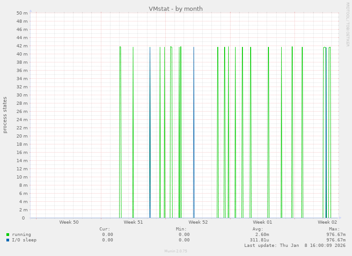Select the graph title 'VMstat - by month'
352x256 pixels.
tap(176, 9)
